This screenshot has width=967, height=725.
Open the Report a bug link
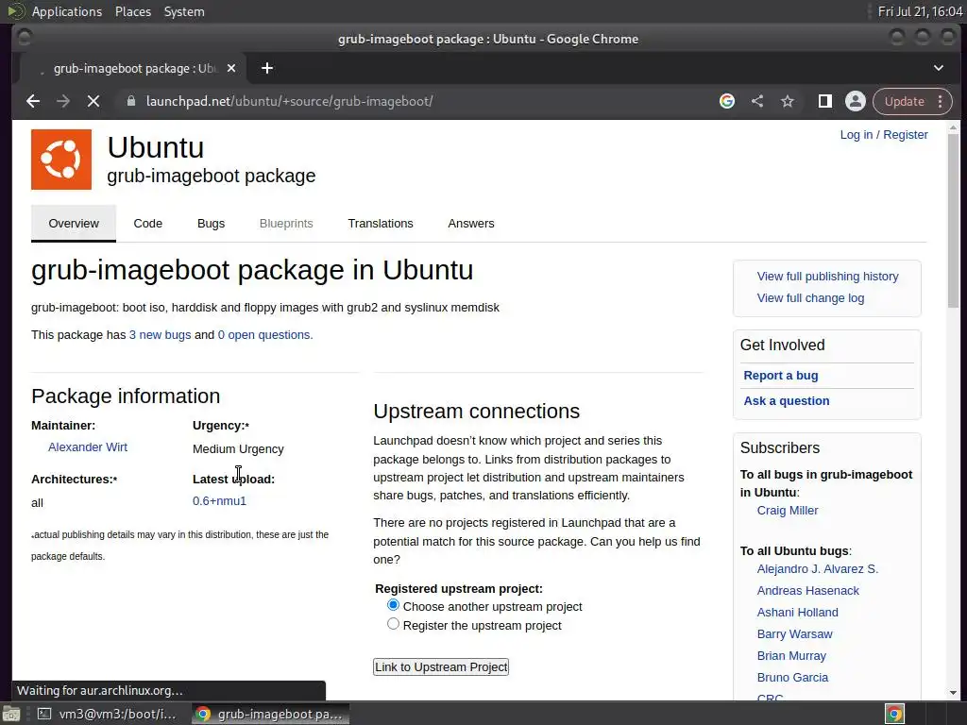[781, 376]
